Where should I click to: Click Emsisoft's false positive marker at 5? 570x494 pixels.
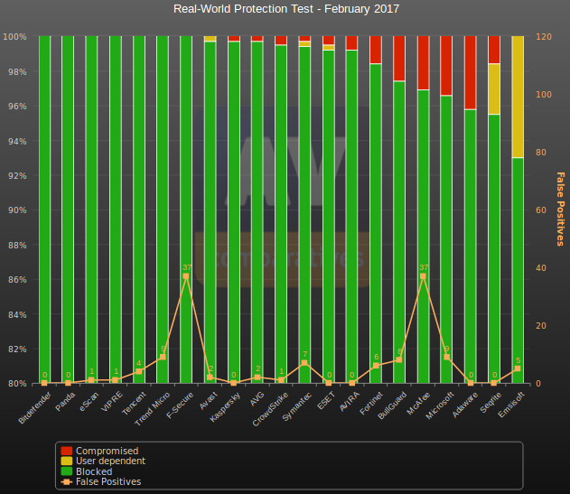click(x=518, y=368)
